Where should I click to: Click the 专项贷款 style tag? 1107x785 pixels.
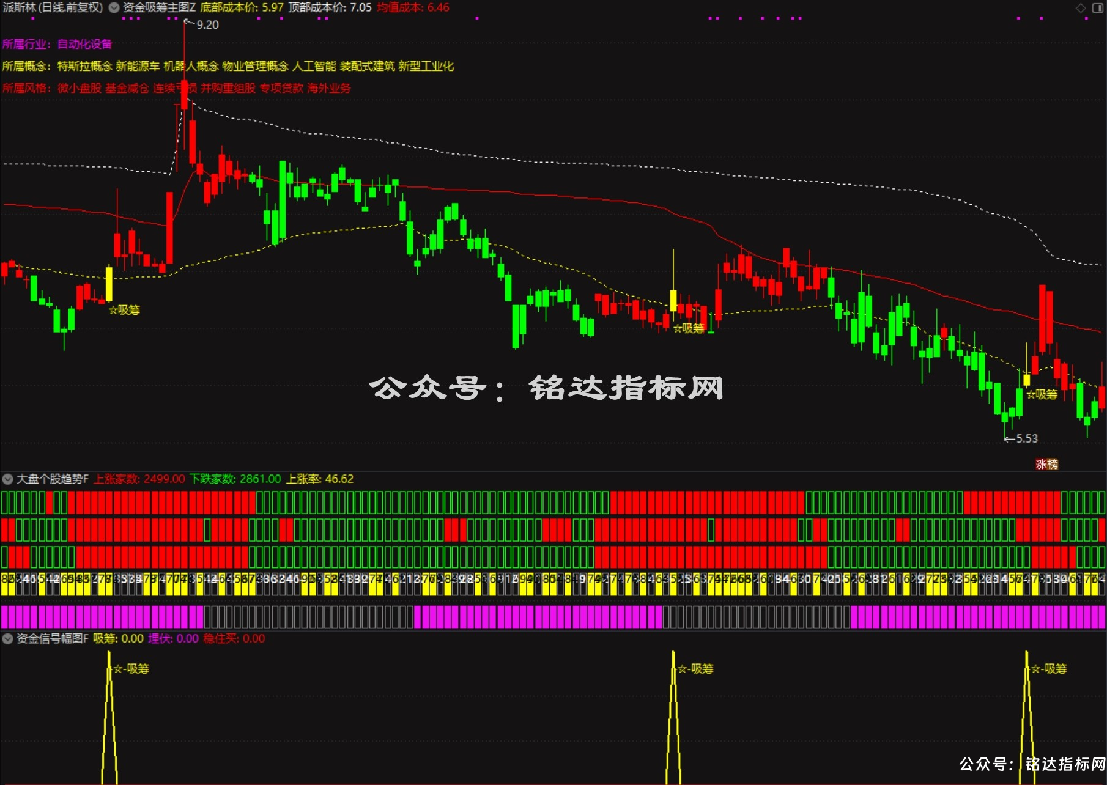(x=281, y=88)
